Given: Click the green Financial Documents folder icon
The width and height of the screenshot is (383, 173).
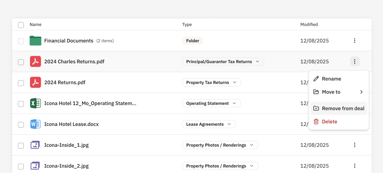Looking at the screenshot, I should coord(35,41).
